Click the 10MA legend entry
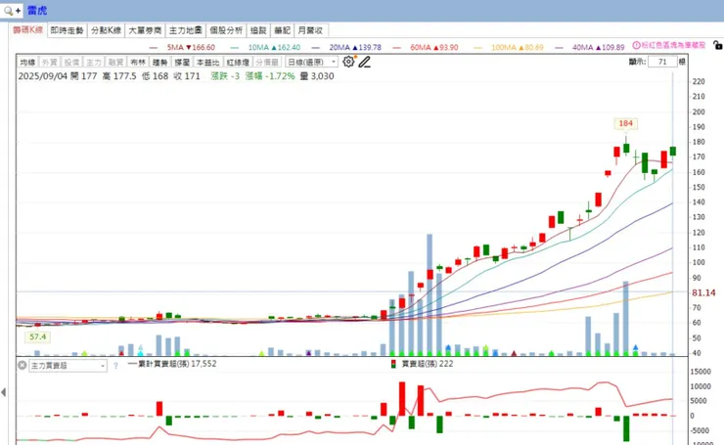Viewport: 724px width, 445px height. 265,47
